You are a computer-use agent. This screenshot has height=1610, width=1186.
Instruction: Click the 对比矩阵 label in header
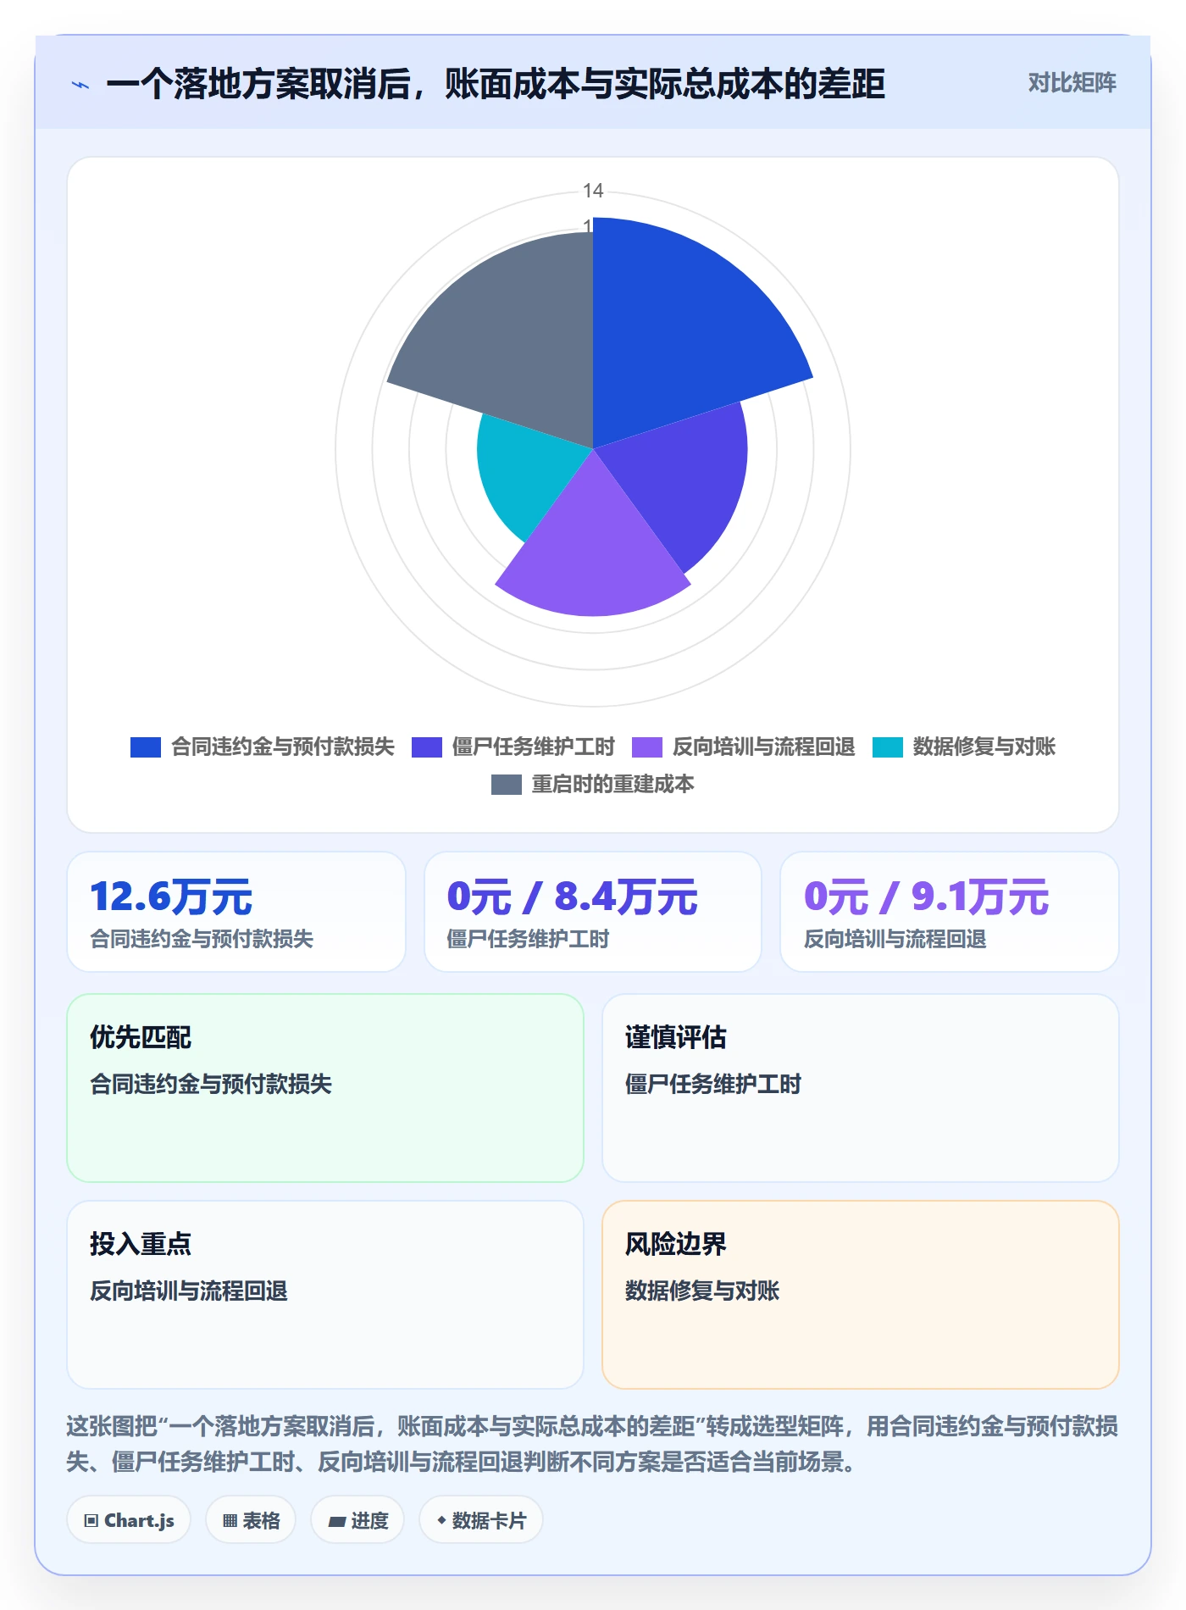1072,83
